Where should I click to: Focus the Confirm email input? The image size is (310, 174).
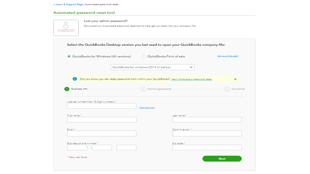tap(207, 134)
